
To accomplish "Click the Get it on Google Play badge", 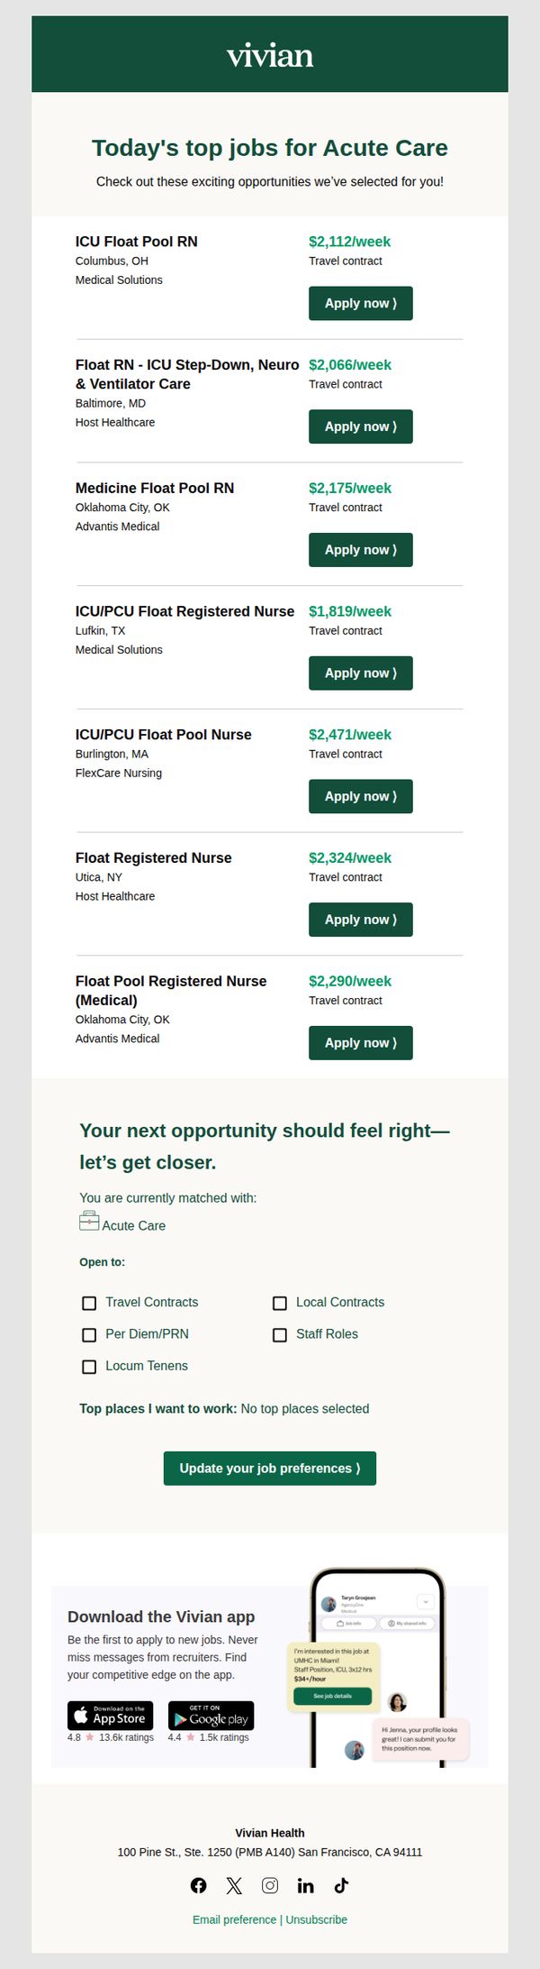I will click(211, 1716).
